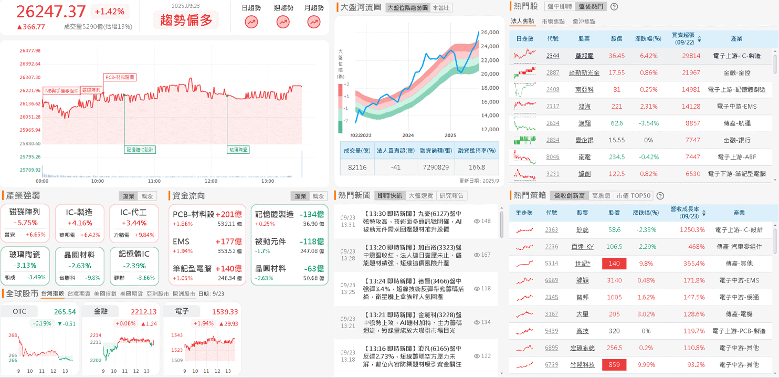
Task: Open the 研究報告 news tab
Action: coord(452,195)
